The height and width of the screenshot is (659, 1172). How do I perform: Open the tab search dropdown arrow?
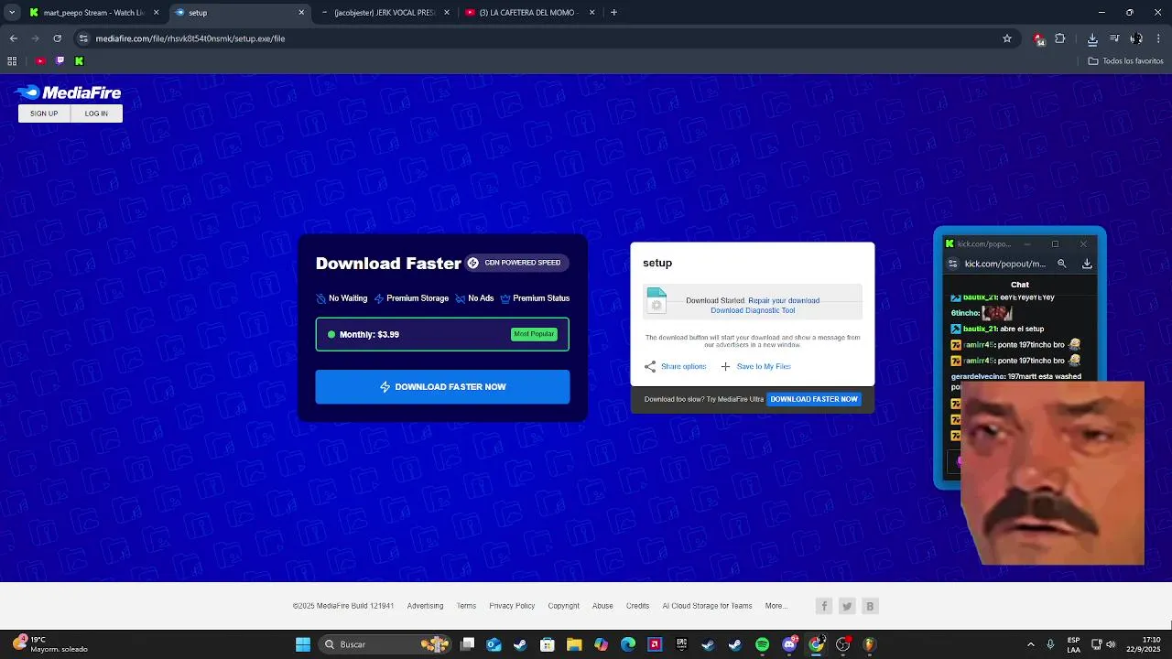12,13
